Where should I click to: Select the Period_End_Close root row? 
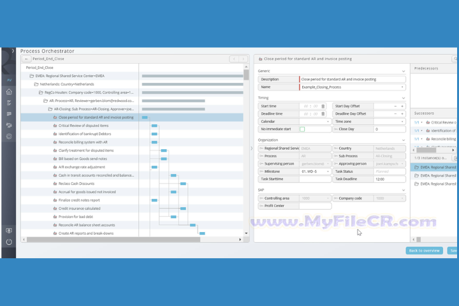[x=40, y=68]
